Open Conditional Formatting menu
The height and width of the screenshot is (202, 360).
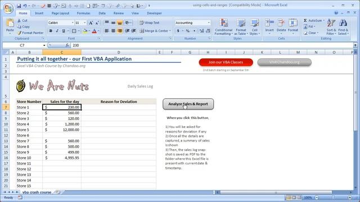(224, 27)
